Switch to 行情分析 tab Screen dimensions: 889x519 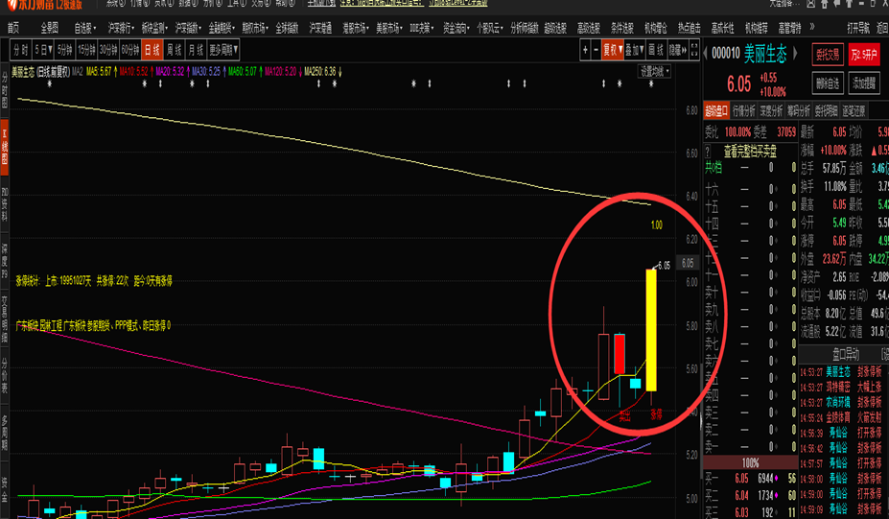[743, 110]
